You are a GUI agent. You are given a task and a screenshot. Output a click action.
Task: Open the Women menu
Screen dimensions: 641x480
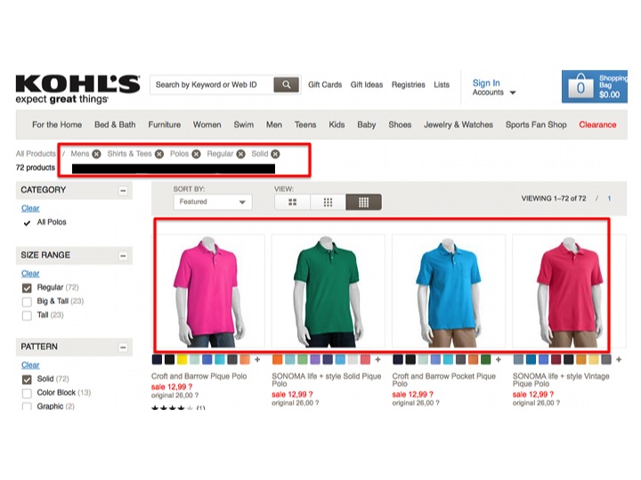207,124
